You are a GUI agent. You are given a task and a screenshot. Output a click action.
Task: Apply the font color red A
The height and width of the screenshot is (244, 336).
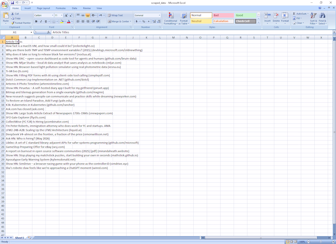(x=68, y=21)
